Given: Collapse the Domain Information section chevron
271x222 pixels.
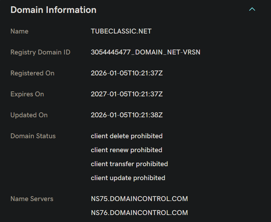Looking at the screenshot, I should pyautogui.click(x=252, y=9).
